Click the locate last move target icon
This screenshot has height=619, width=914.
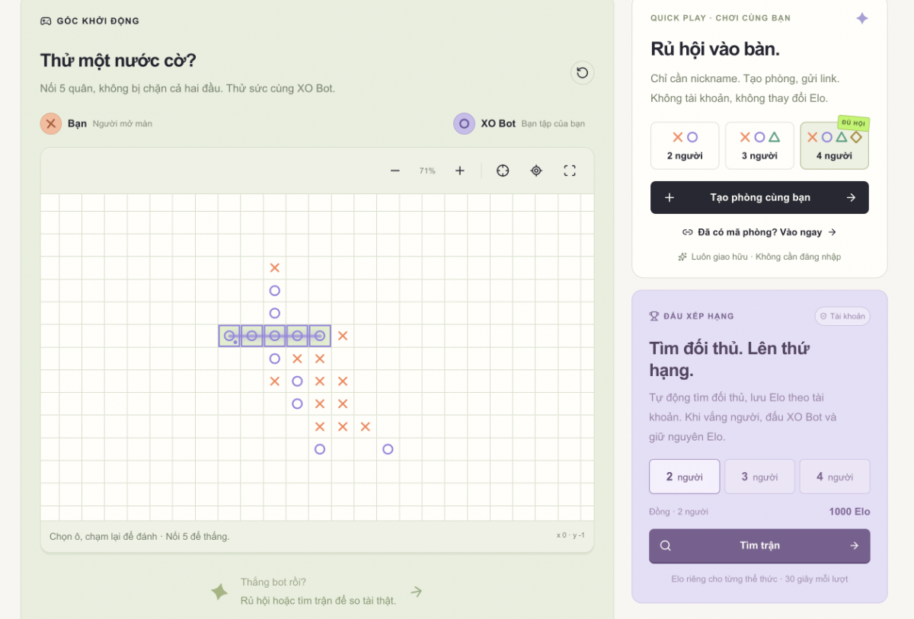point(536,171)
